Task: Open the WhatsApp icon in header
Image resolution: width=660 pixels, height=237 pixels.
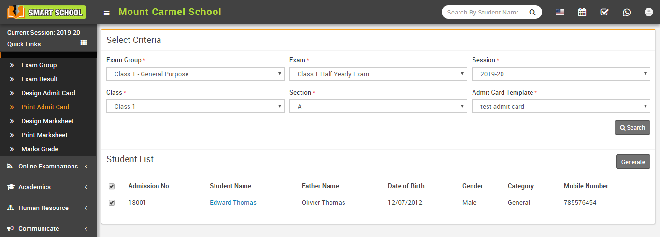Action: 627,12
